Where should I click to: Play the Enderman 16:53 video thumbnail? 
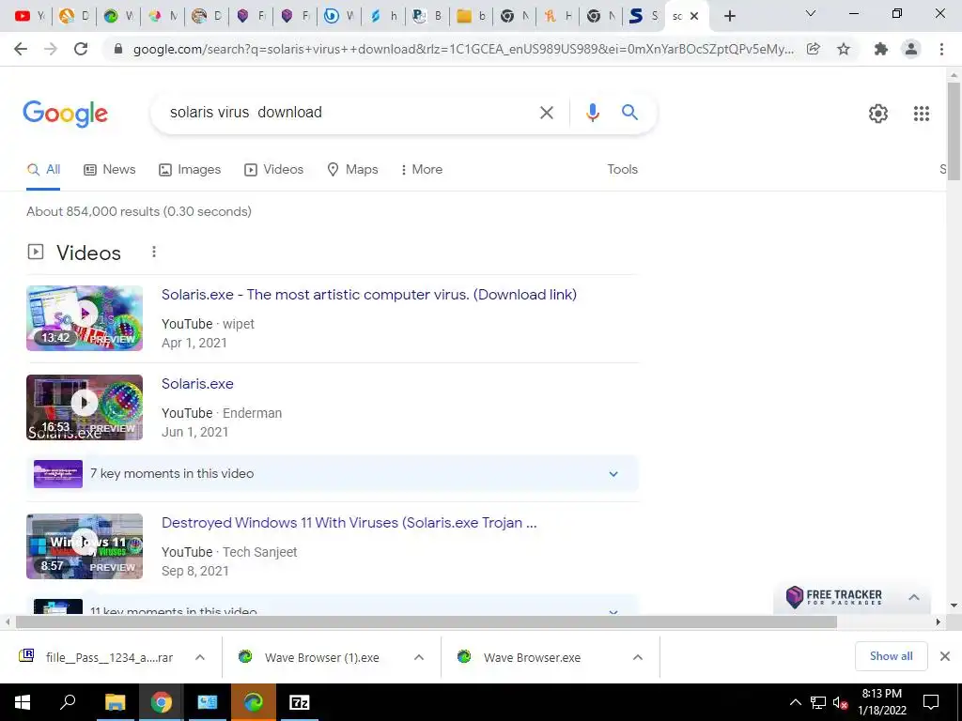tap(85, 407)
